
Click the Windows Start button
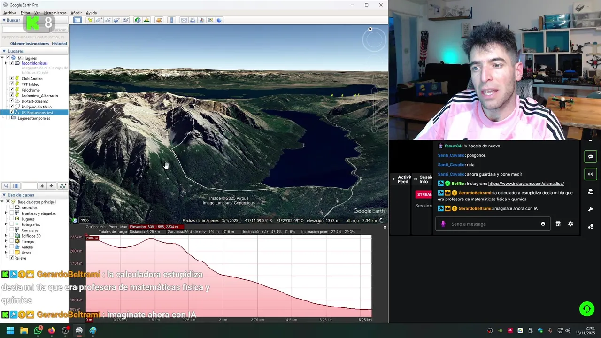(10, 330)
